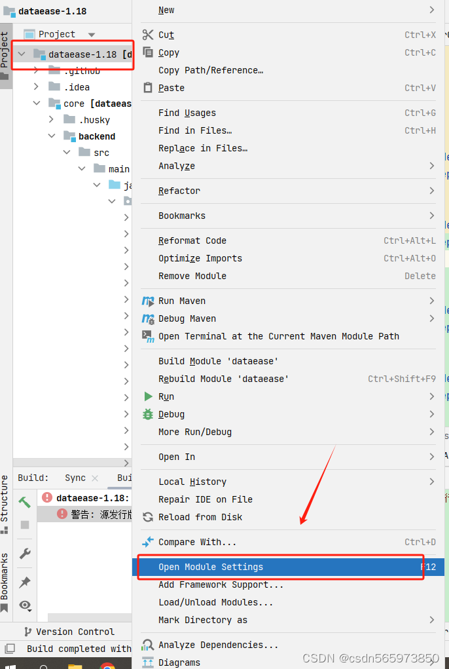Screen dimensions: 449x669
Task: Click the stop square icon in Build panel
Action: [x=25, y=525]
